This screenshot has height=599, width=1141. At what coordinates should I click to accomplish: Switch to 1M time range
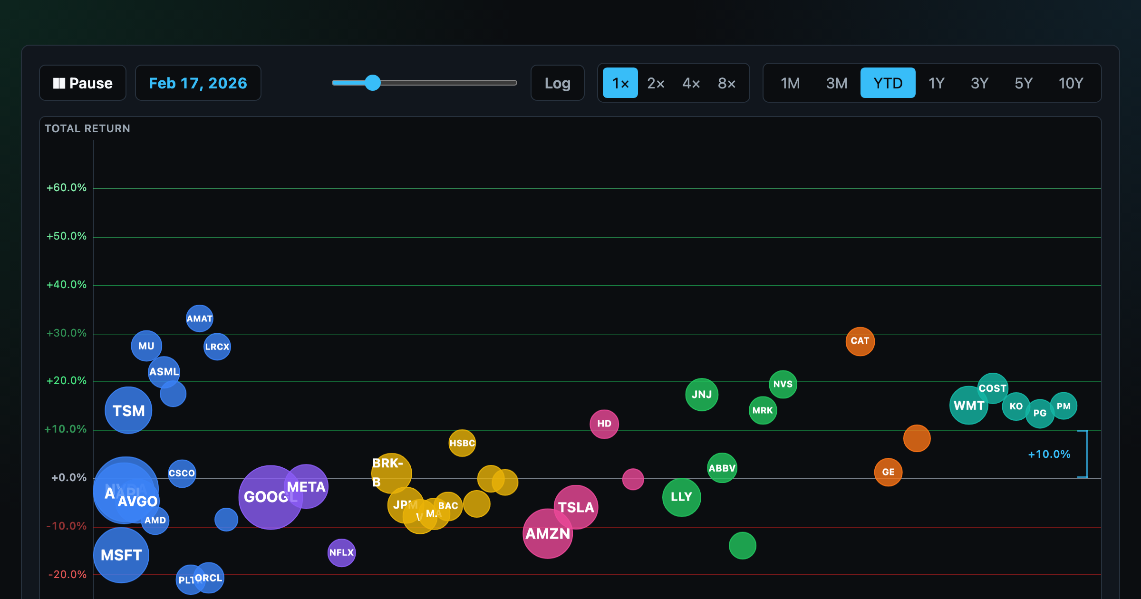pos(790,83)
